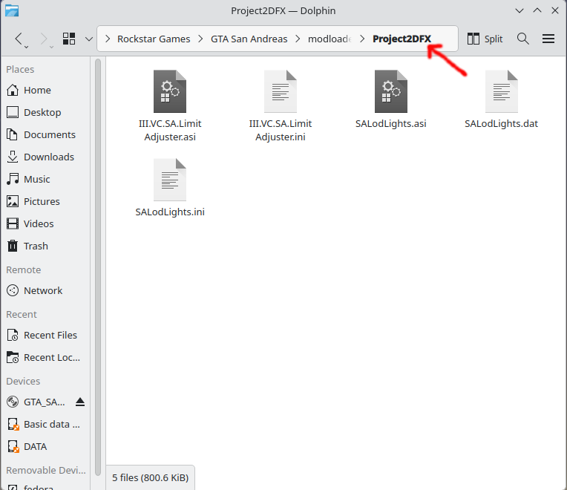Screen dimensions: 567x490
Task: Switch view mode with the icons grid button
Action: (x=69, y=39)
